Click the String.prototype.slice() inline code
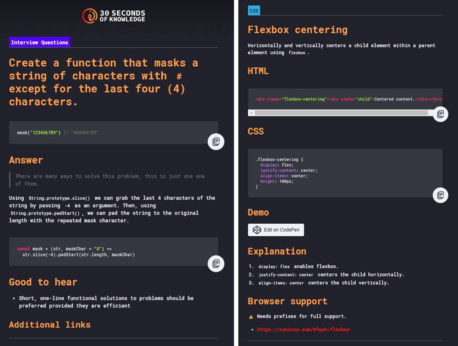 59,198
